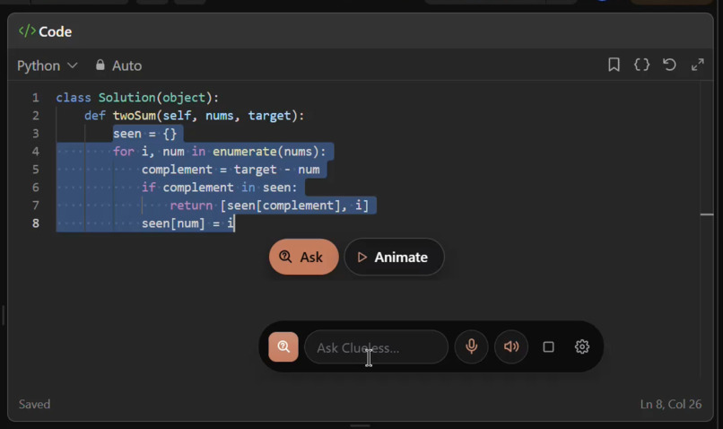This screenshot has height=429, width=723.
Task: Click 'if complement in seen:' on line 6
Action: coord(220,188)
